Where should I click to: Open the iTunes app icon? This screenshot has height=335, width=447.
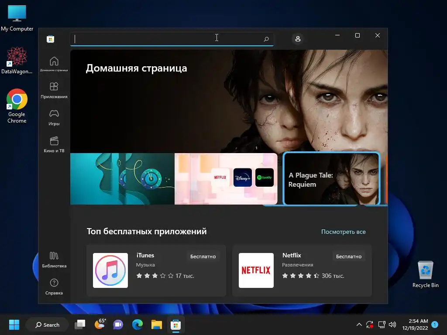(x=110, y=270)
